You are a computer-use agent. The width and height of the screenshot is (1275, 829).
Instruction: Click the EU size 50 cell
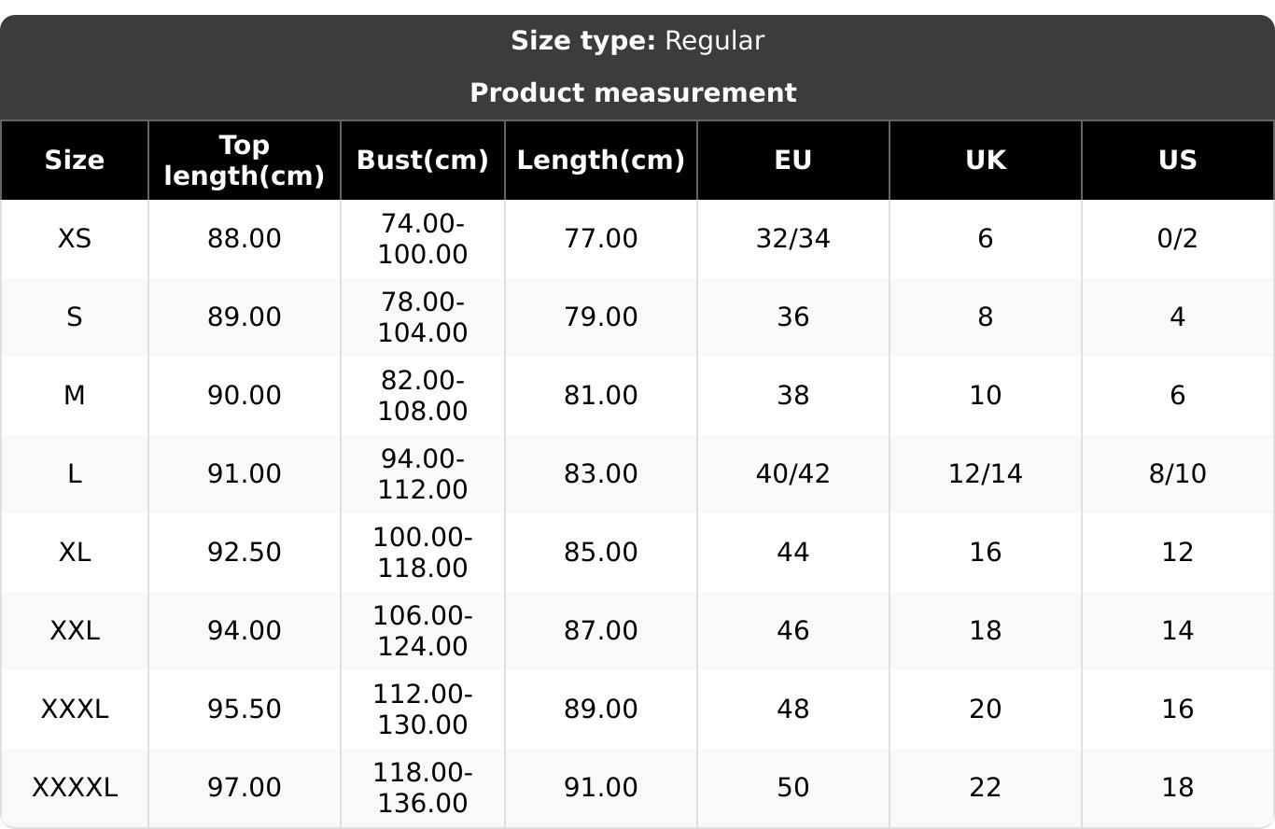(792, 788)
